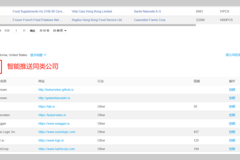The height and width of the screenshot is (160, 240).
Task: Open Vital Care Hong Kong Limited link
Action: pyautogui.click(x=92, y=12)
